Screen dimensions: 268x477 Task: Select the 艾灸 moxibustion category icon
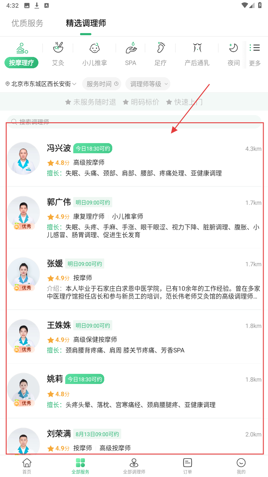tap(58, 48)
